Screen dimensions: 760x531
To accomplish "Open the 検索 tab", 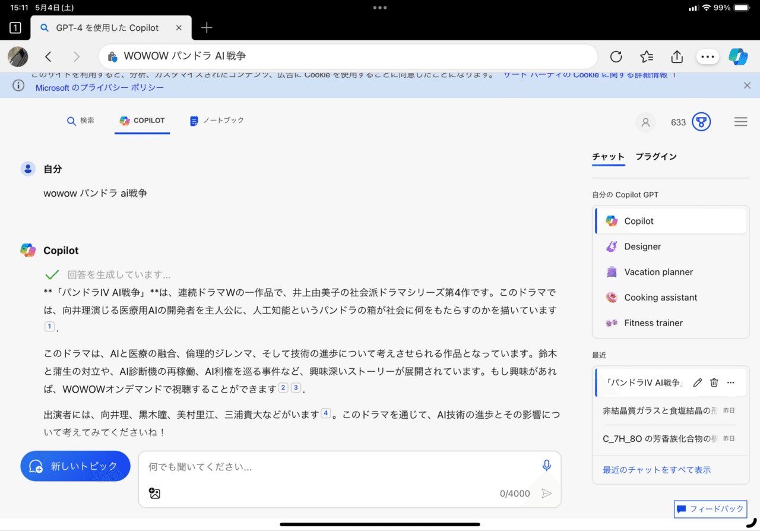I will pyautogui.click(x=81, y=120).
